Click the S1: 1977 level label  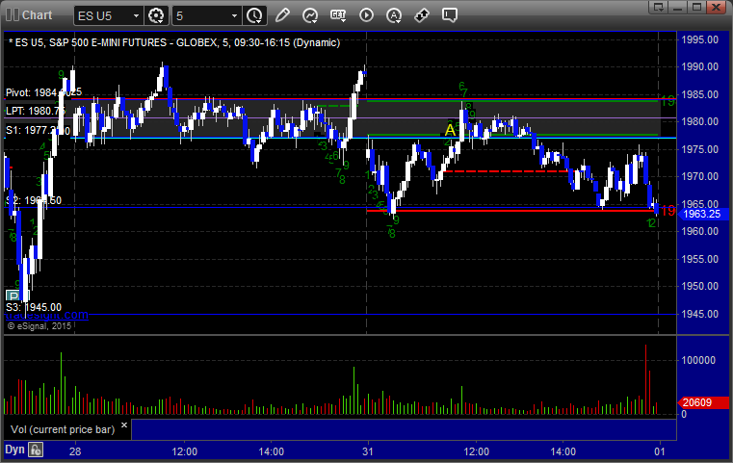(38, 130)
